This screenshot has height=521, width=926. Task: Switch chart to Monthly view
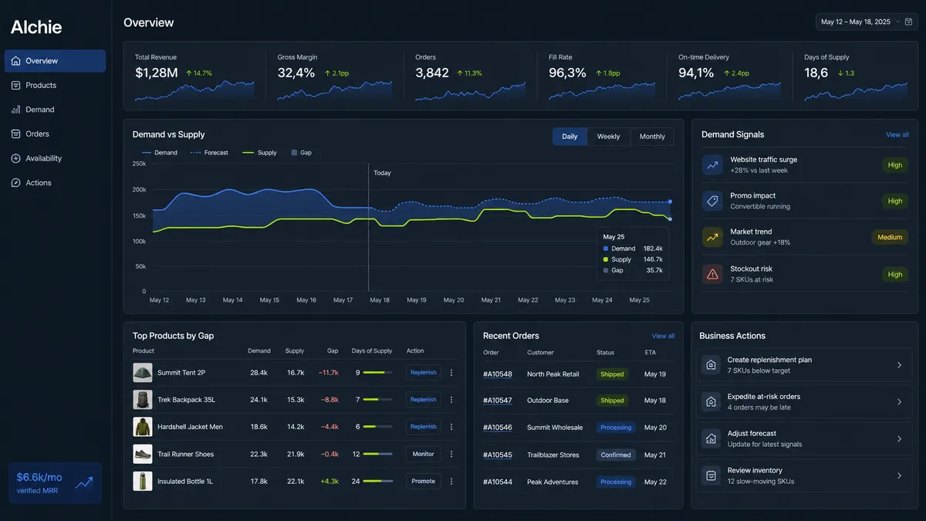(x=652, y=137)
